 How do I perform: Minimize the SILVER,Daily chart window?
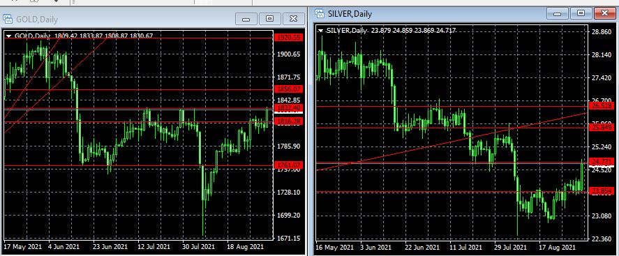pyautogui.click(x=558, y=13)
